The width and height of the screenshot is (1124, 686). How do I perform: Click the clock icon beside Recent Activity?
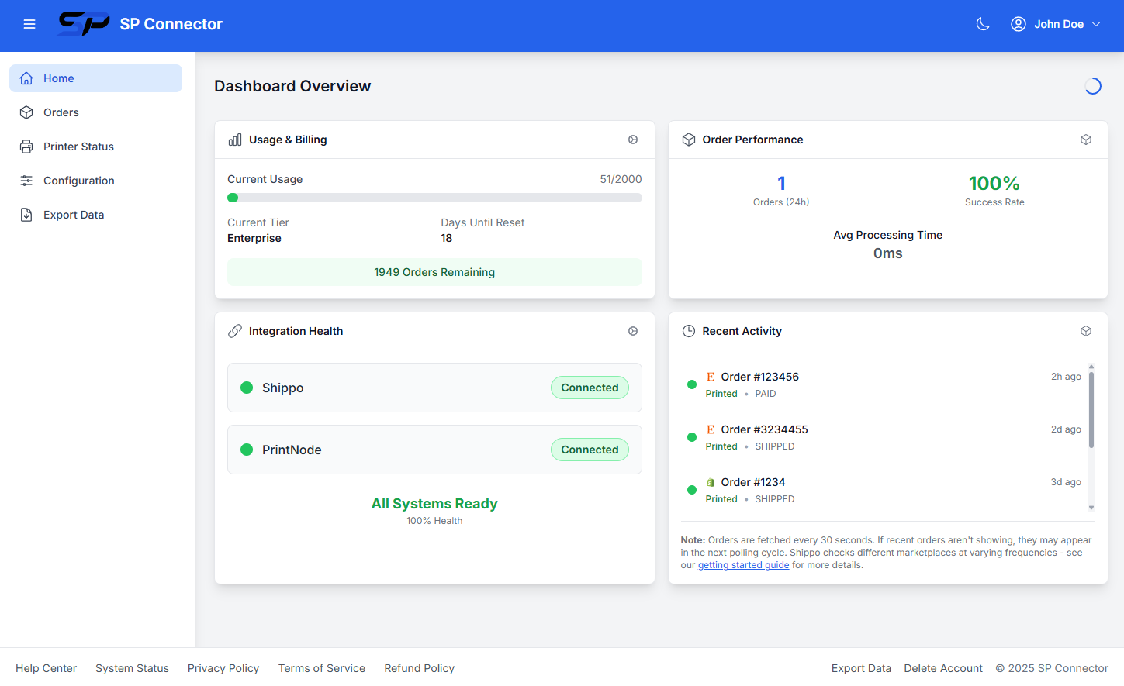(x=689, y=331)
